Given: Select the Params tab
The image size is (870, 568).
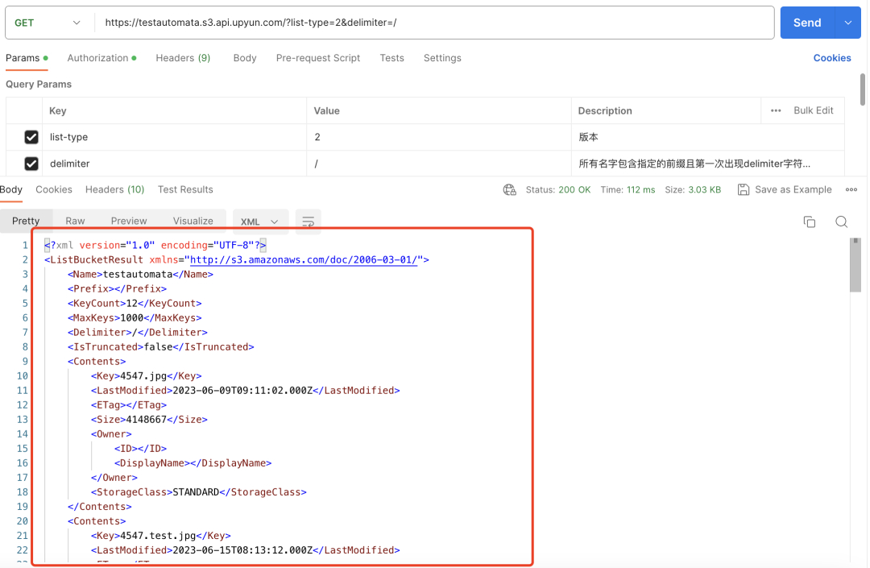Looking at the screenshot, I should pos(27,58).
